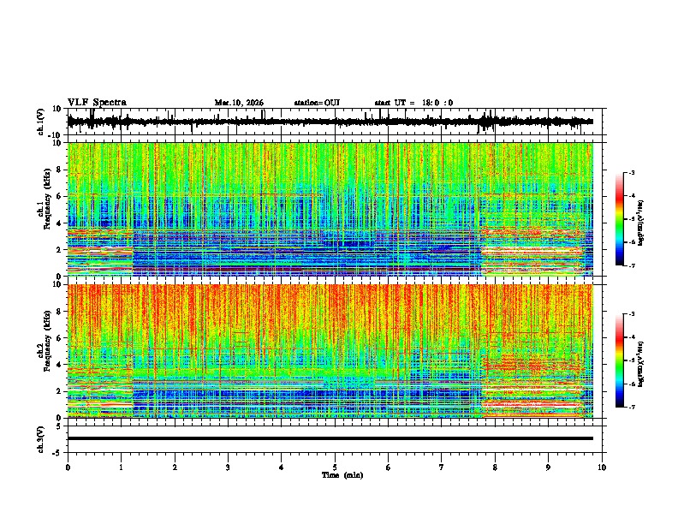This screenshot has width=678, height=524.
Task: Click the lower rainbow color scale bar
Action: pyautogui.click(x=619, y=360)
